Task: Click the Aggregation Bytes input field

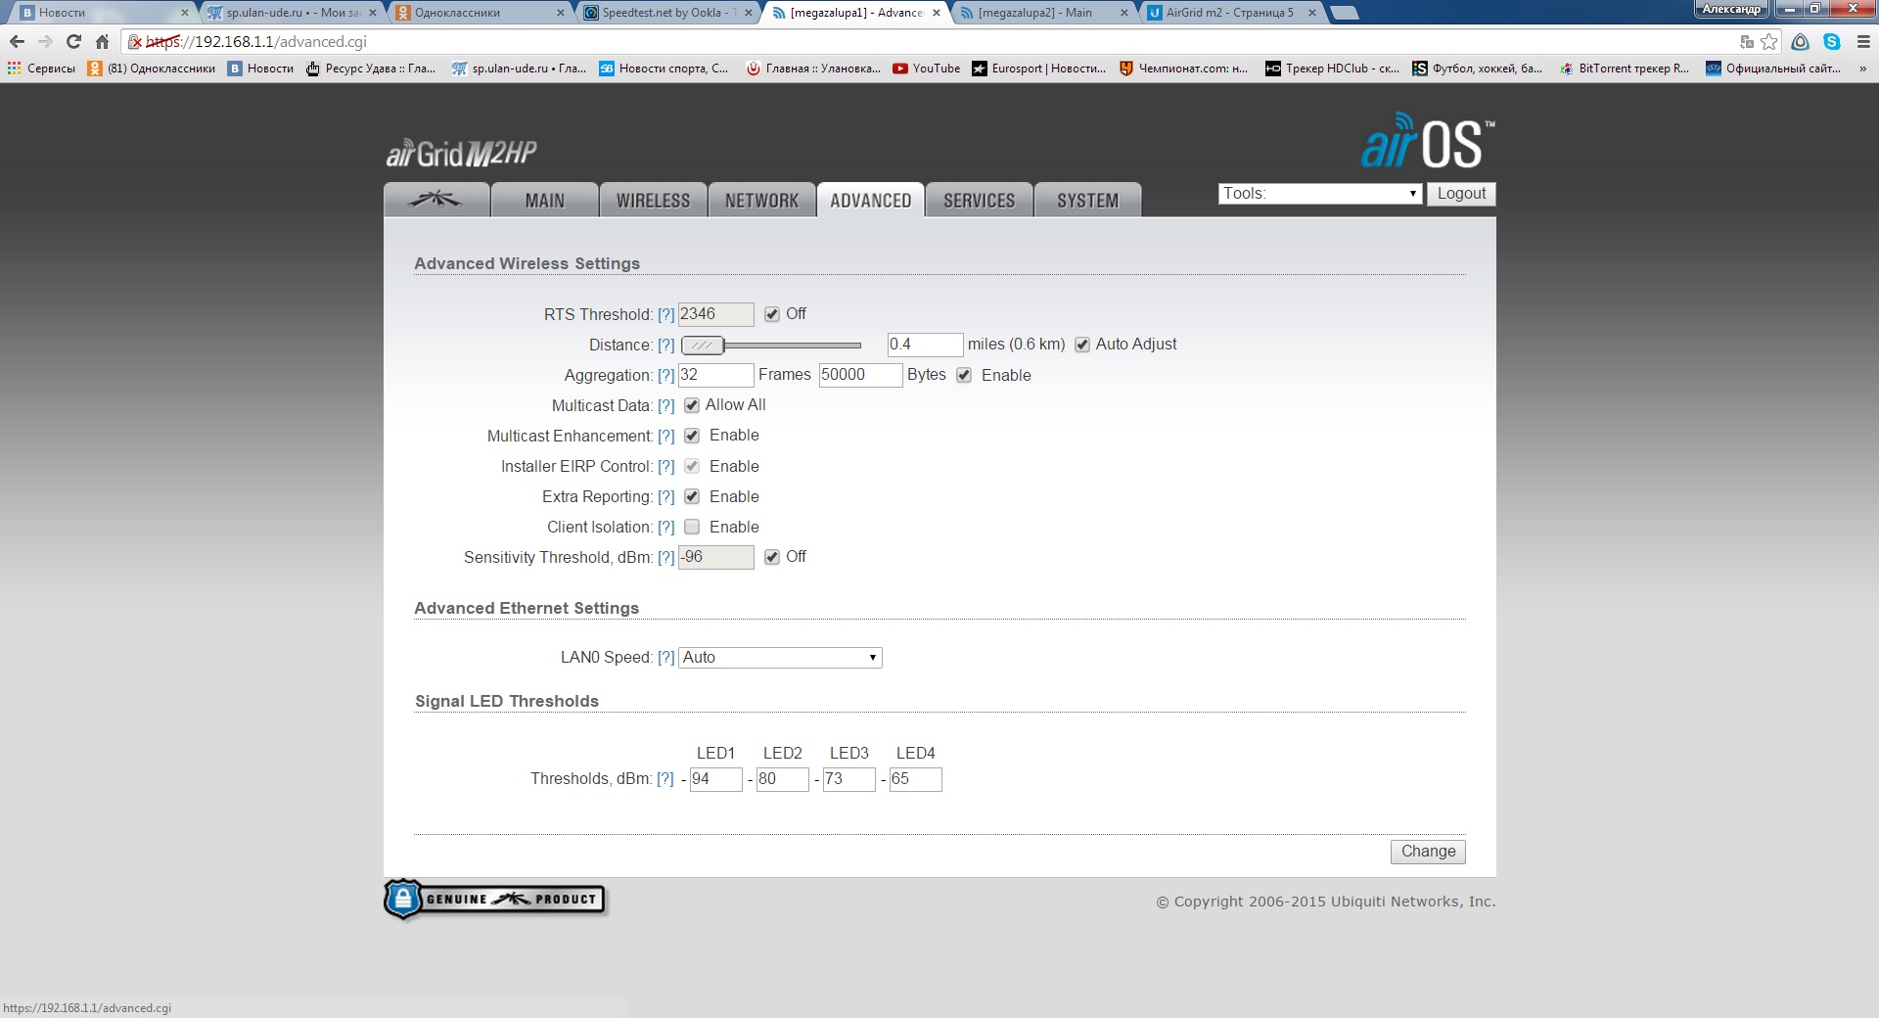Action: click(860, 375)
